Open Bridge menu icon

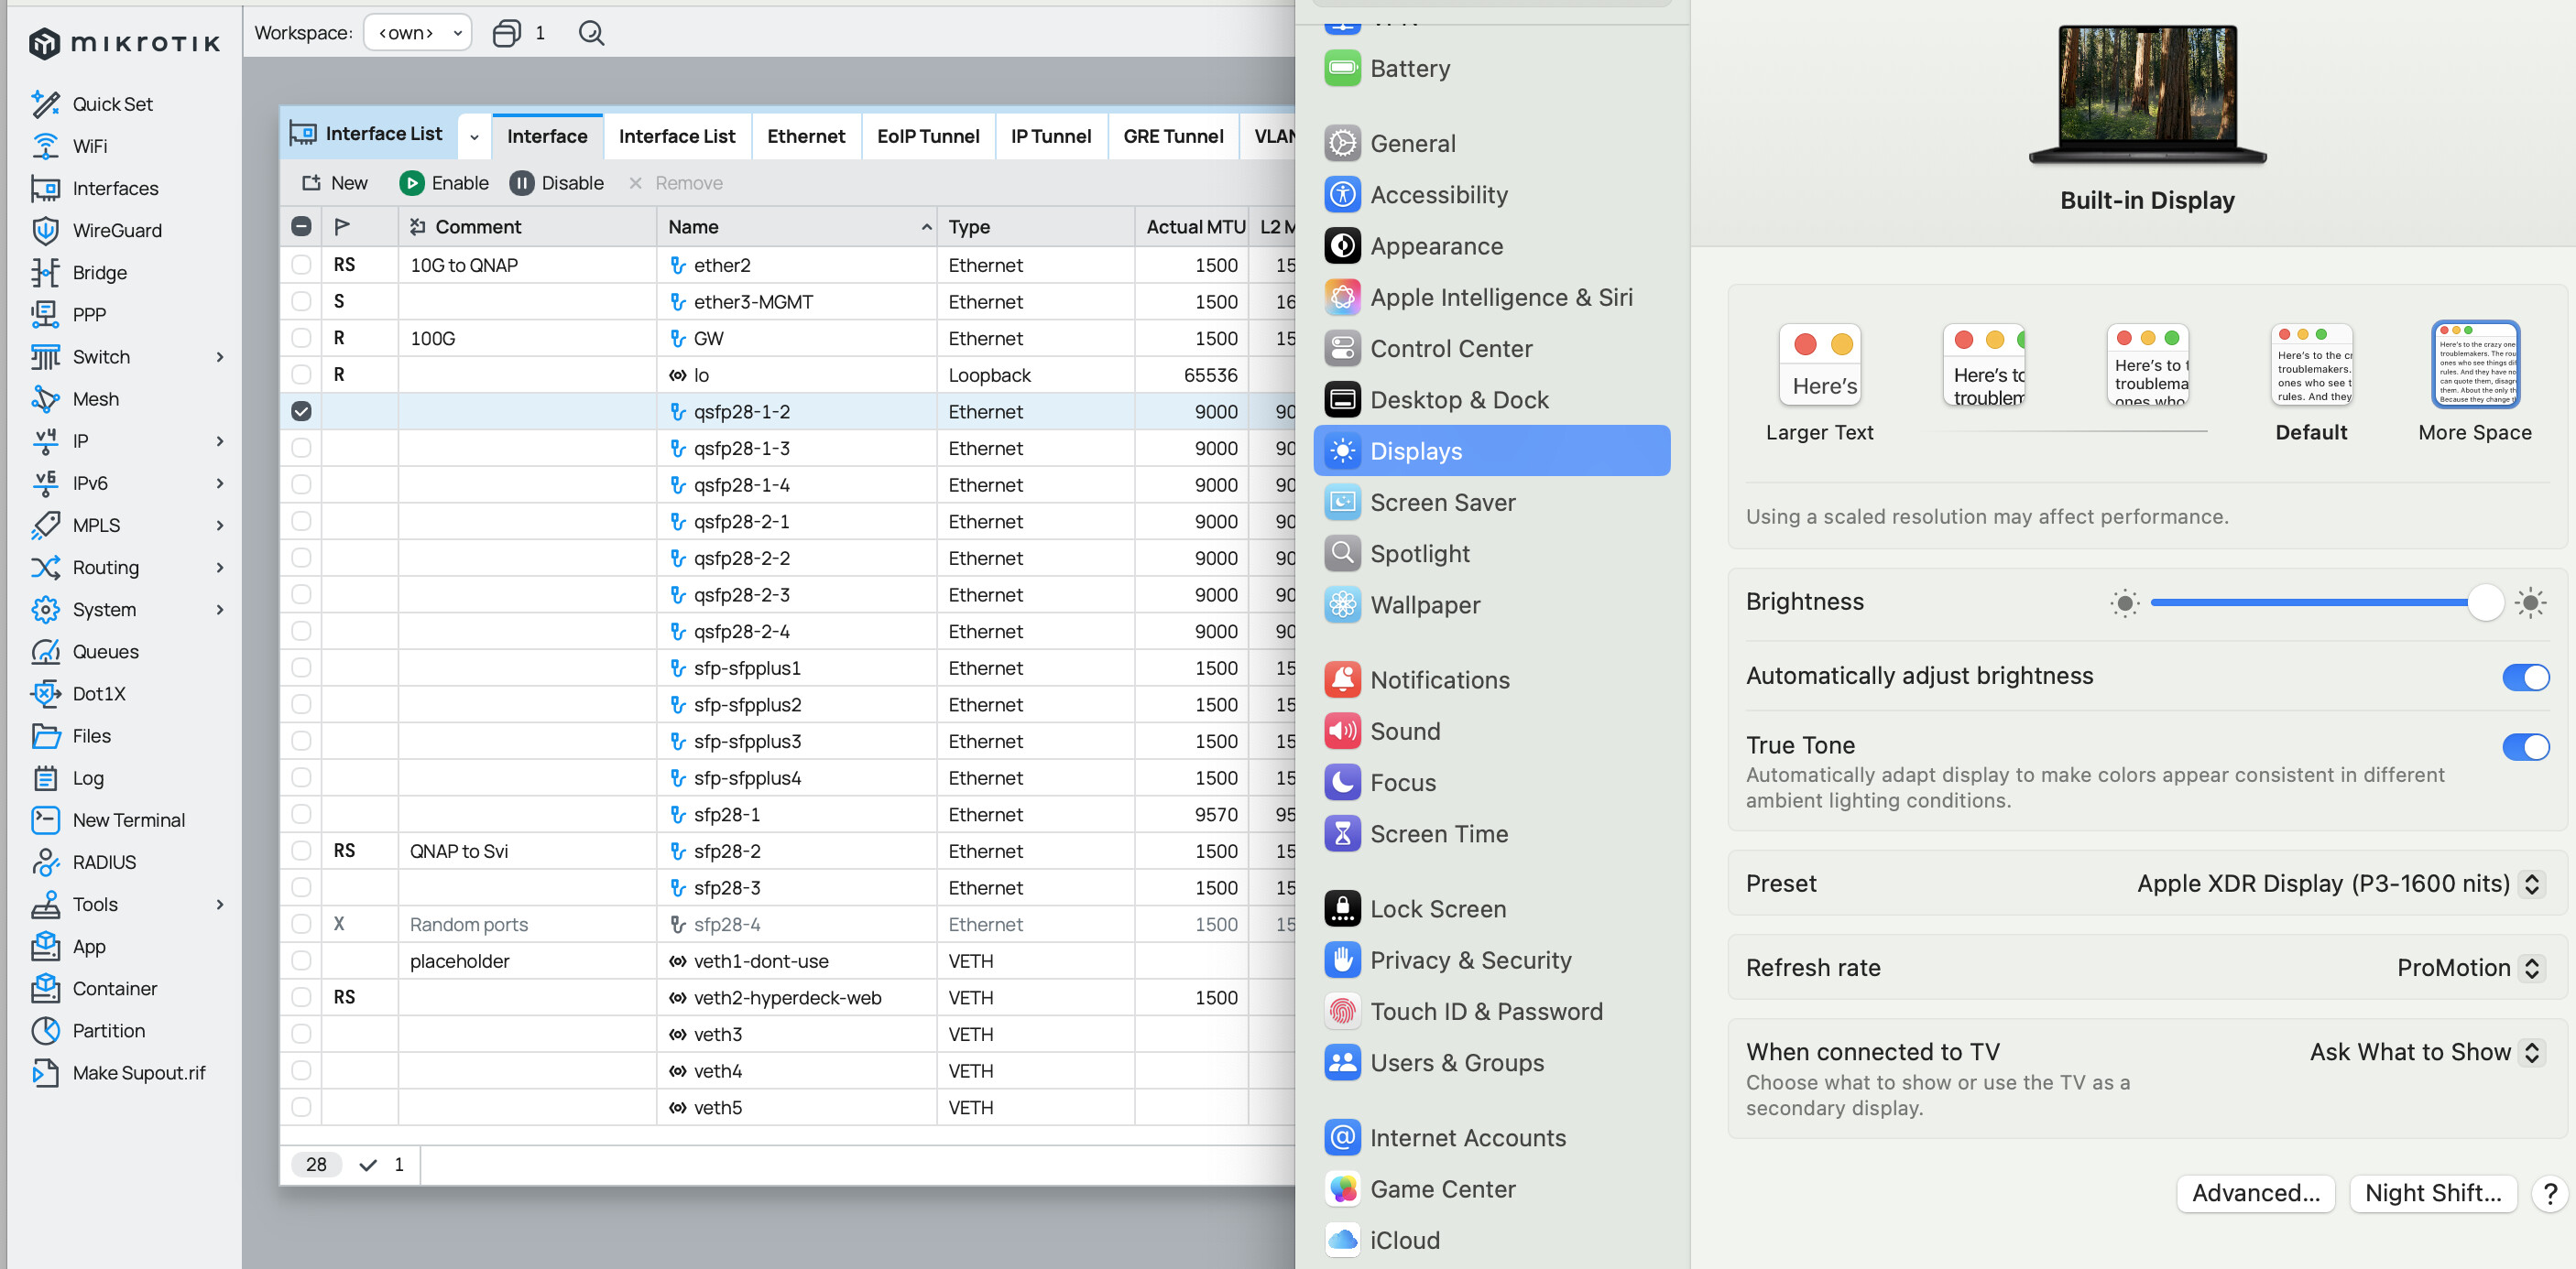(45, 273)
